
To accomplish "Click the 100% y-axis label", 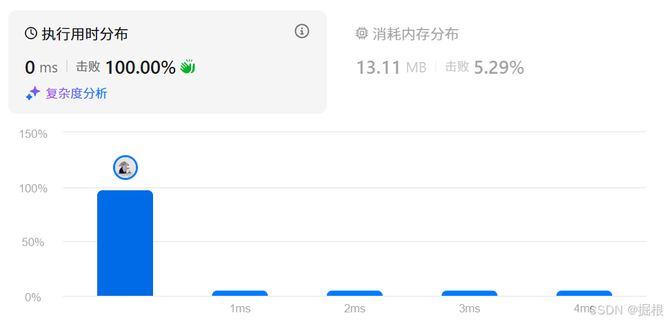I will pos(33,188).
